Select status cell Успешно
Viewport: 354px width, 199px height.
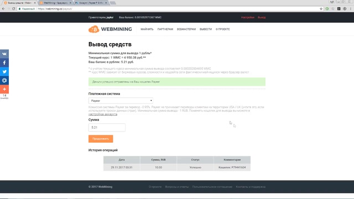[195, 167]
